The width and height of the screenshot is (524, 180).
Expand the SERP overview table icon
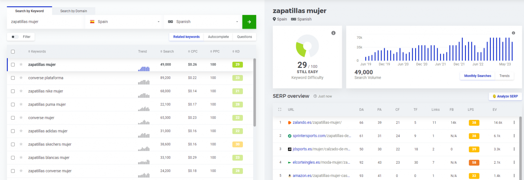280,109
